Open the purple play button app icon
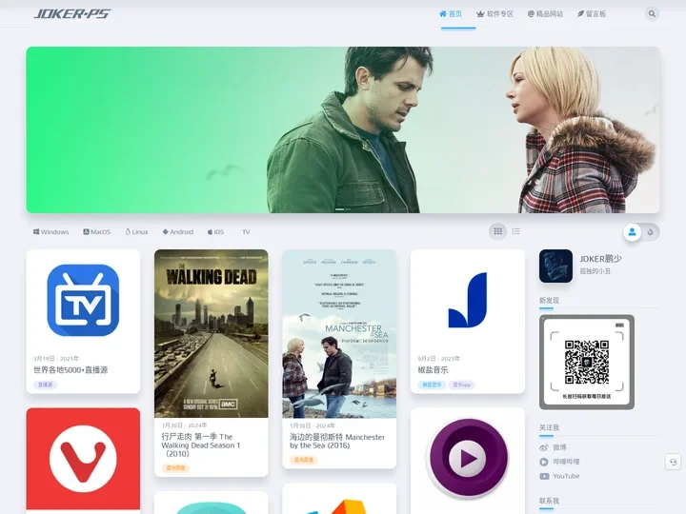The width and height of the screenshot is (686, 514). [468, 458]
